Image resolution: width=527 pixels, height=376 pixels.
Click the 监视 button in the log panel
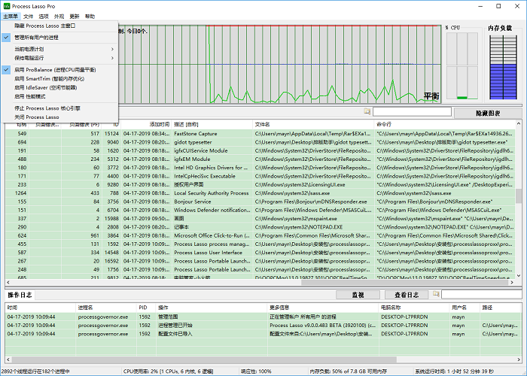(358, 295)
